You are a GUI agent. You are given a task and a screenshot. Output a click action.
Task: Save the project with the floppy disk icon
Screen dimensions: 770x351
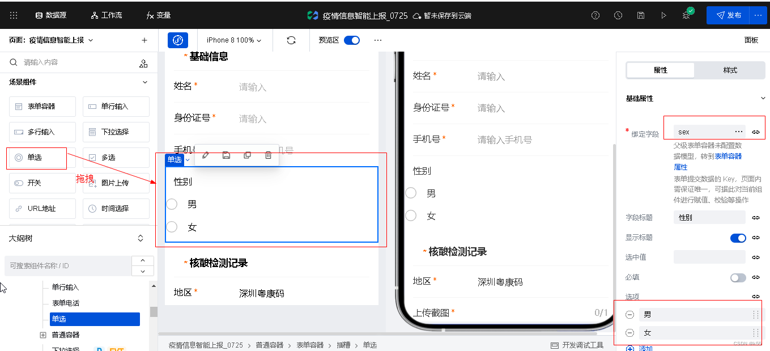[640, 15]
